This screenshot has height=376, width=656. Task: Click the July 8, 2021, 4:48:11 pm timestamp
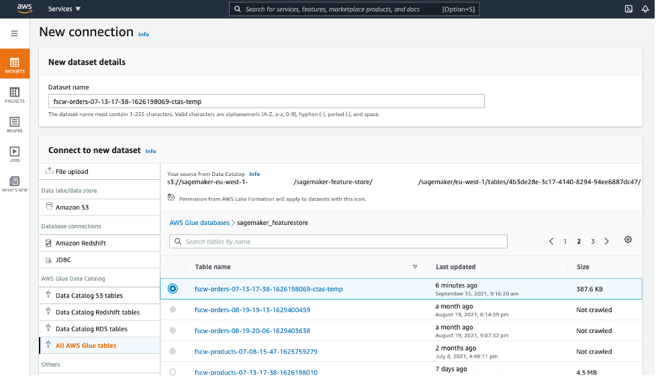(x=467, y=357)
